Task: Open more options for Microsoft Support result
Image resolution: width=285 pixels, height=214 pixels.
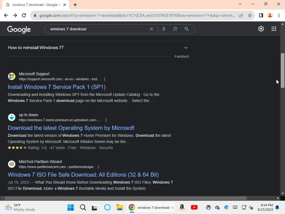Action: tap(105, 79)
